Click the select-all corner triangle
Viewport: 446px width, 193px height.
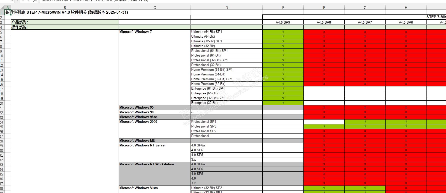click(x=2, y=8)
